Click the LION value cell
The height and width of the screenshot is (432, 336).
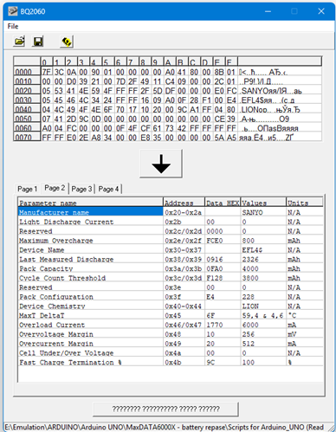point(263,306)
